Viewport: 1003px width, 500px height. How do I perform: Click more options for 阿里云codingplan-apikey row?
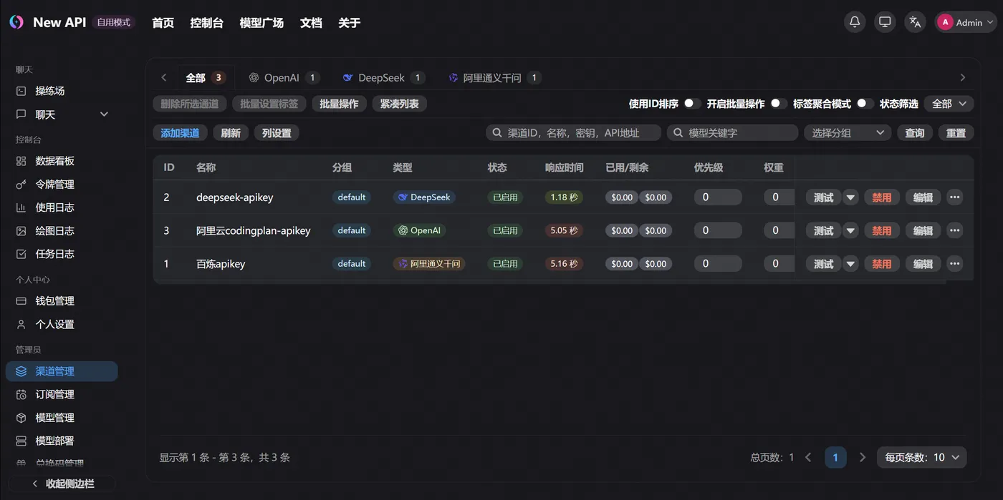[x=954, y=230]
